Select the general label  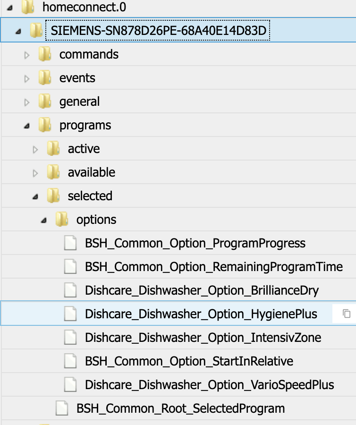coord(79,102)
